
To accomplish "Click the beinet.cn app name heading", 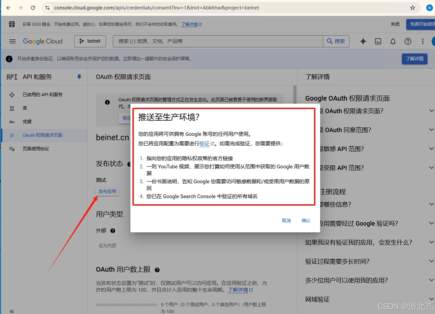I will click(x=112, y=138).
